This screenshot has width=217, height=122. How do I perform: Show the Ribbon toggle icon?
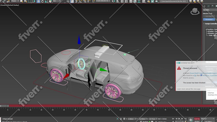click(x=131, y=1)
